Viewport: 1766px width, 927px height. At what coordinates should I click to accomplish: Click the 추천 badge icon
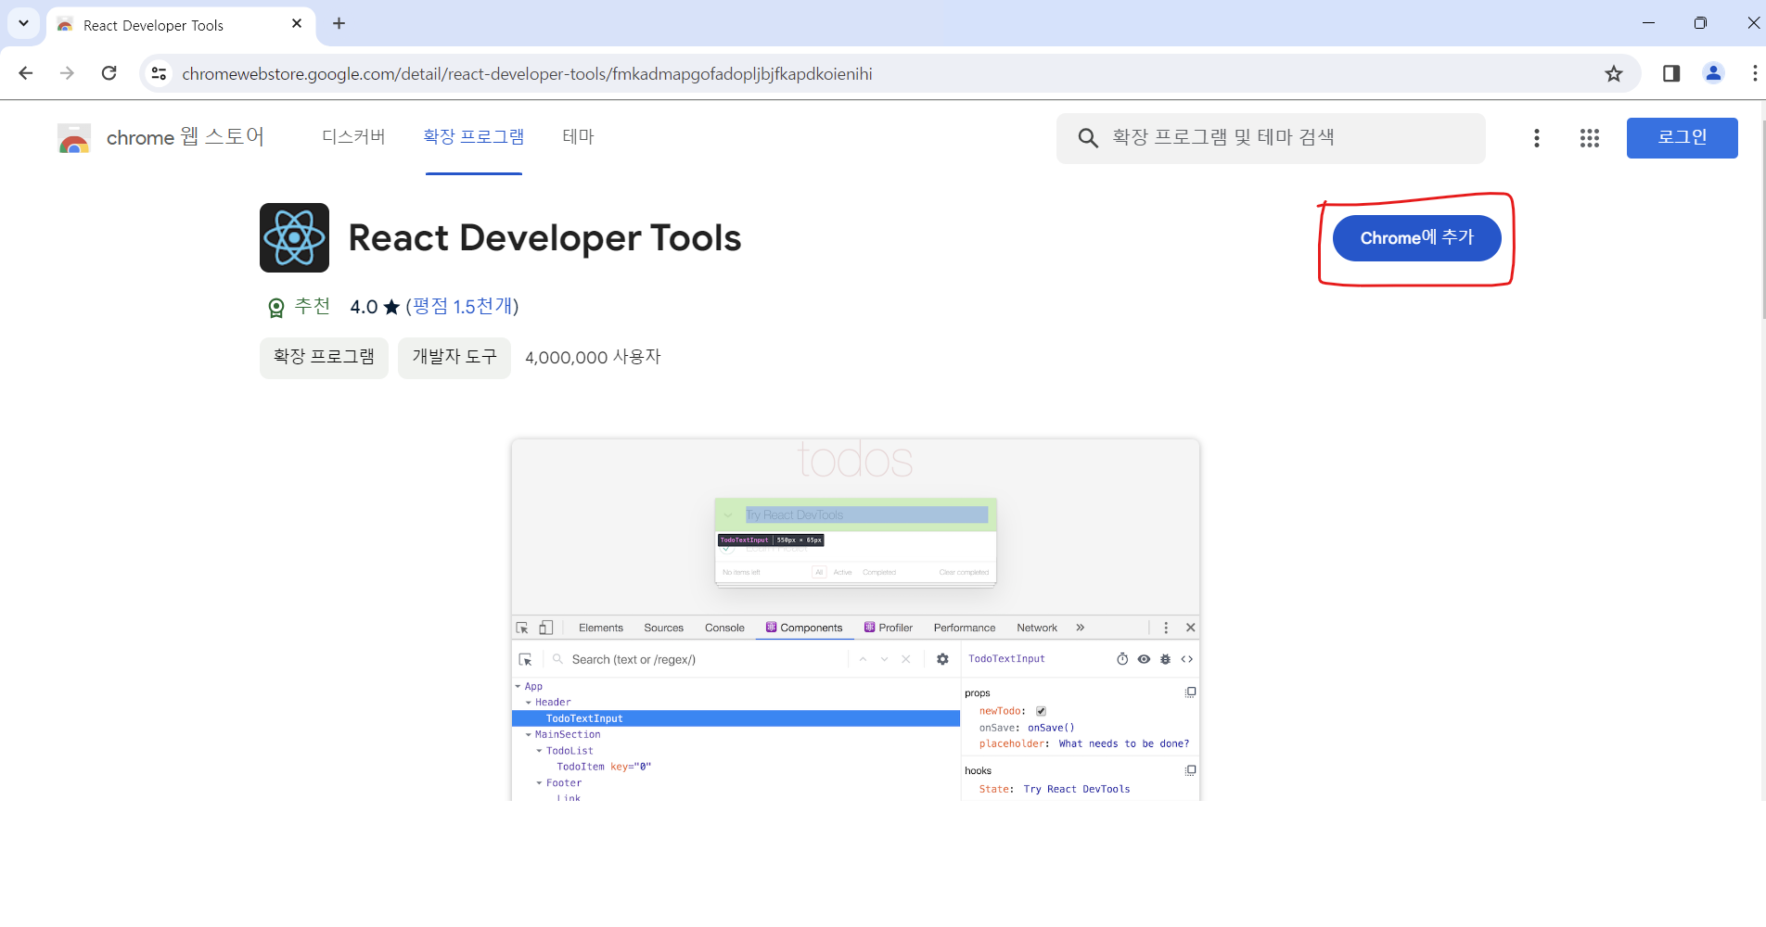click(x=275, y=308)
